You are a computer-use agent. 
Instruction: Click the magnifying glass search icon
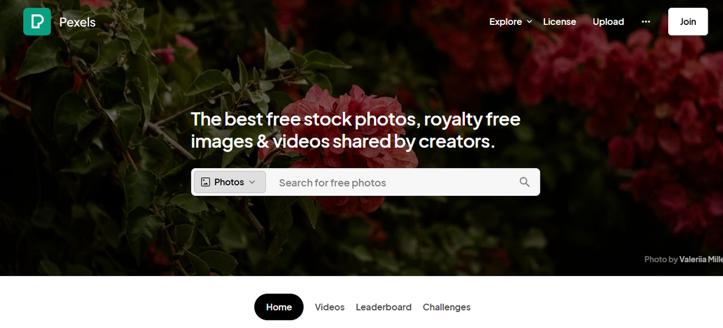525,182
